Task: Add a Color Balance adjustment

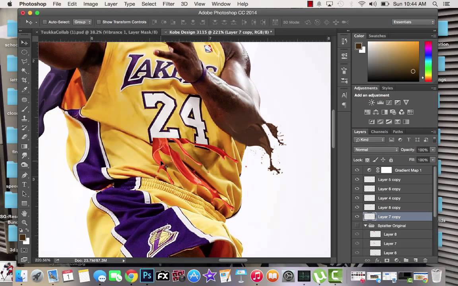Action: tap(376, 112)
